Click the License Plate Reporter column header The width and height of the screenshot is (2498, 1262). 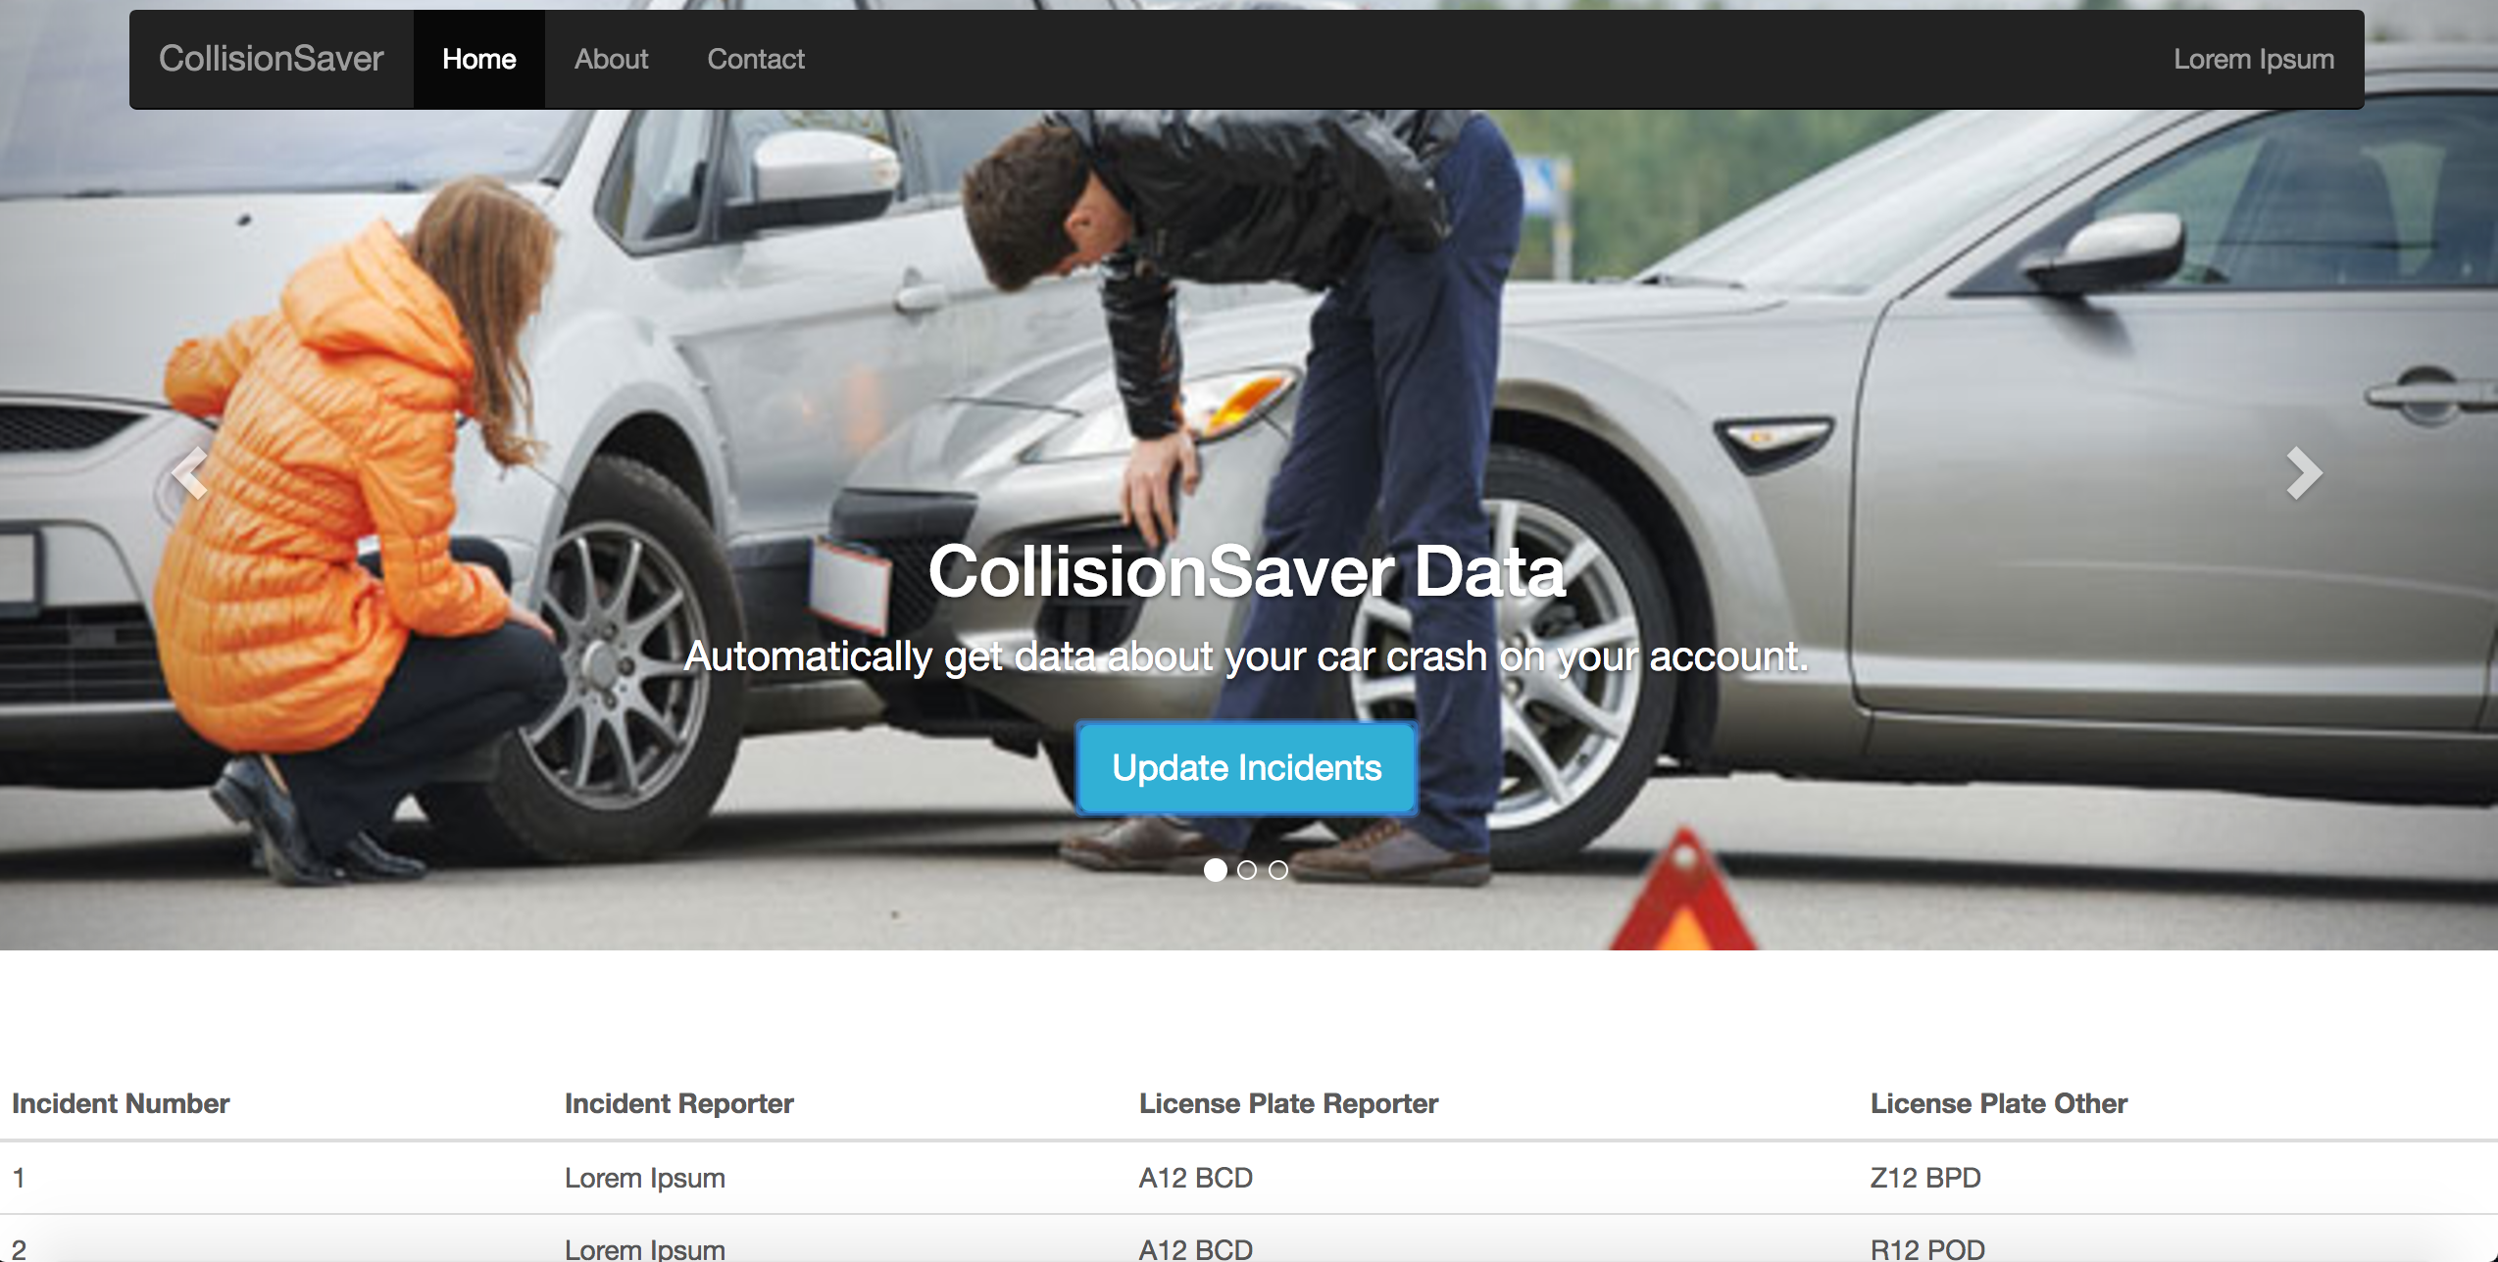[1287, 1103]
